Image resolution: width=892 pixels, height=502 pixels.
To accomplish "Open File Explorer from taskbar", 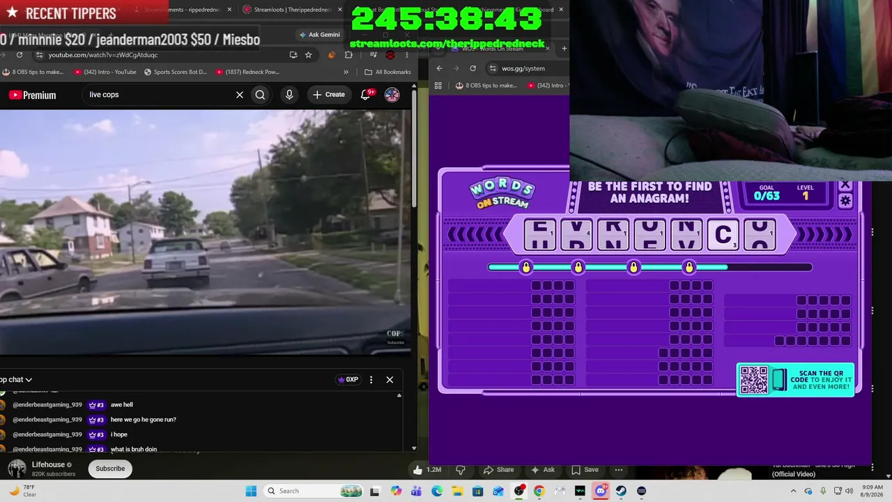I will click(x=458, y=491).
